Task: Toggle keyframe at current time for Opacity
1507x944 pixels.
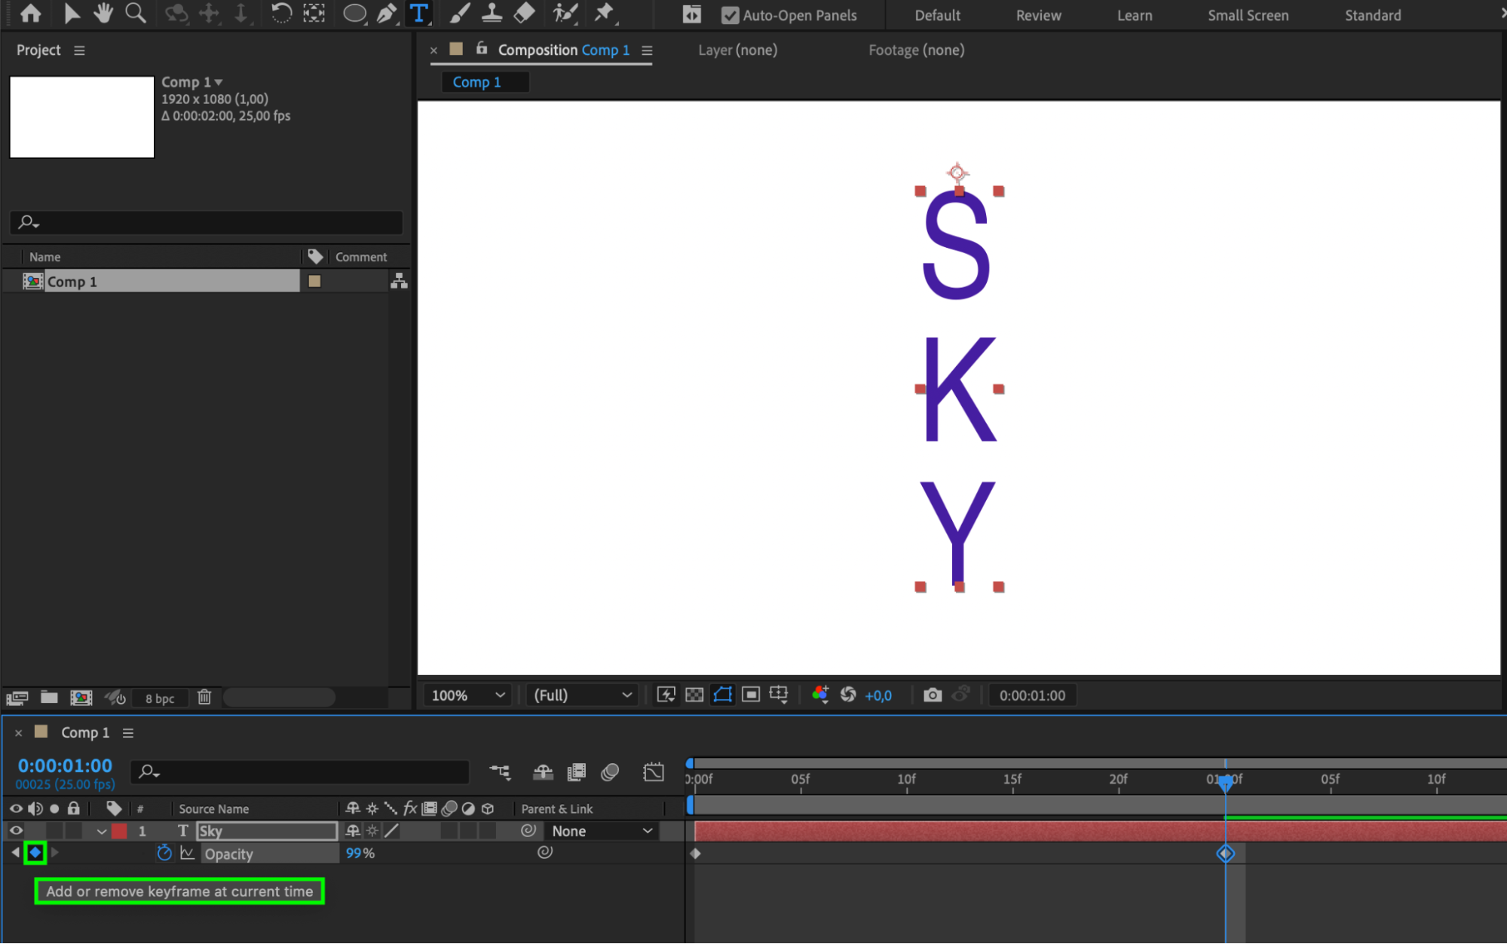Action: [x=35, y=853]
